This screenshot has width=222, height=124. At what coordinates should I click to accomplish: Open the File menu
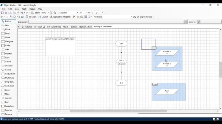pyautogui.click(x=4, y=9)
